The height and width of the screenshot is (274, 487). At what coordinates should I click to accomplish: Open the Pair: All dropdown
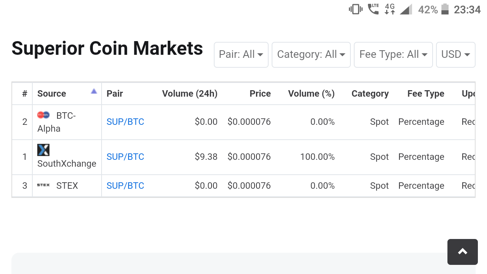pyautogui.click(x=241, y=54)
